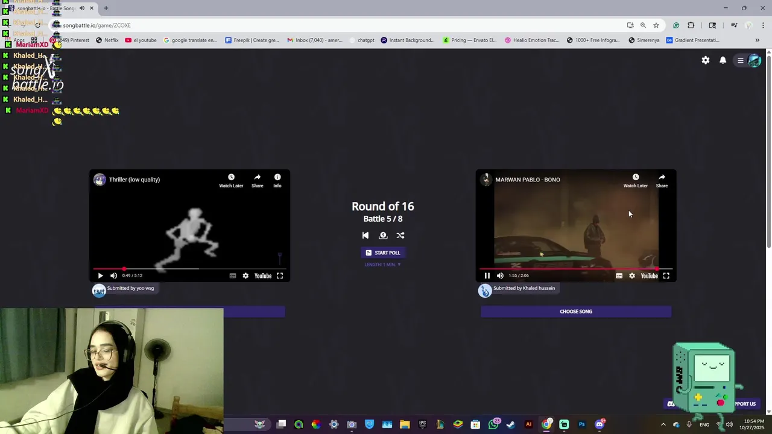Seek on the Thriller video progress bar
The width and height of the screenshot is (772, 434).
coord(189,269)
